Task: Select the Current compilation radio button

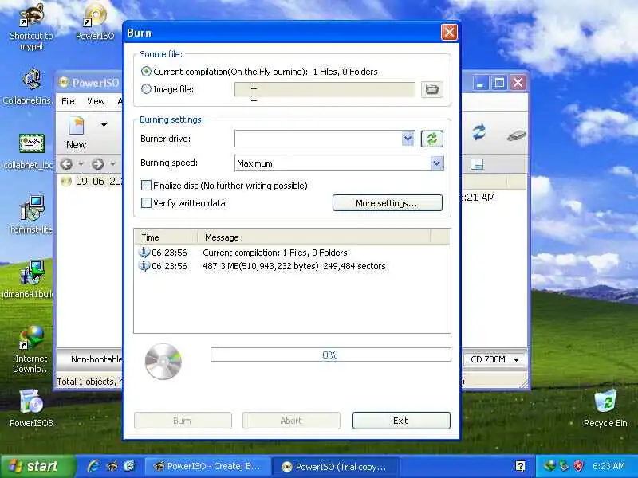Action: click(146, 72)
